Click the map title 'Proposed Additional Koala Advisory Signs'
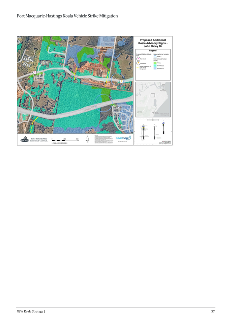The width and height of the screenshot is (231, 327). click(153, 43)
